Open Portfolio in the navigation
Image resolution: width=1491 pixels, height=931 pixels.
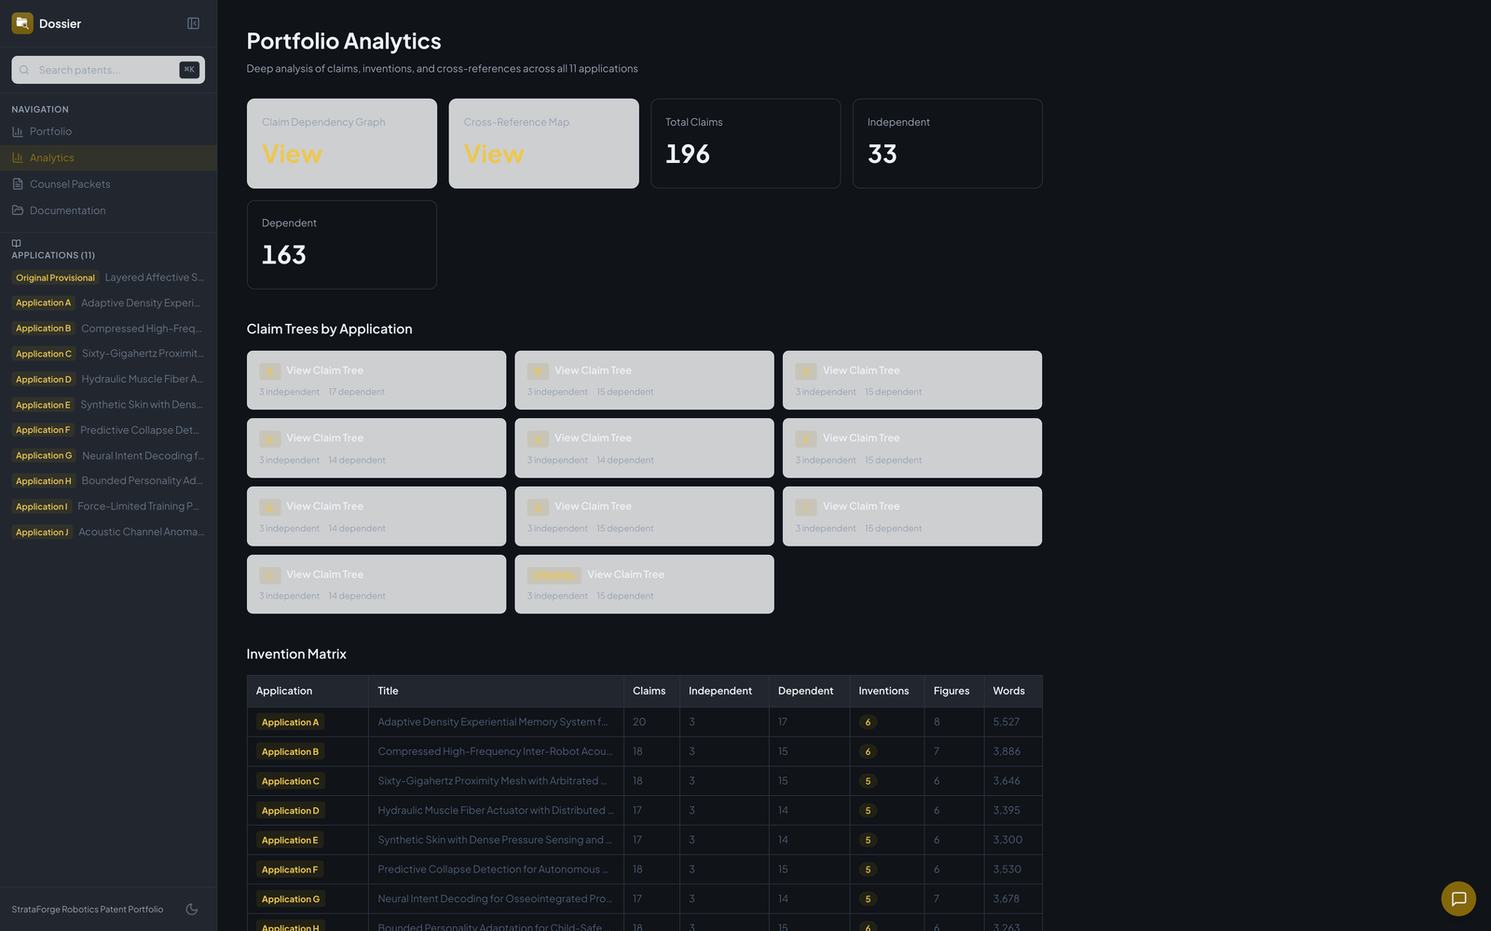(108, 131)
